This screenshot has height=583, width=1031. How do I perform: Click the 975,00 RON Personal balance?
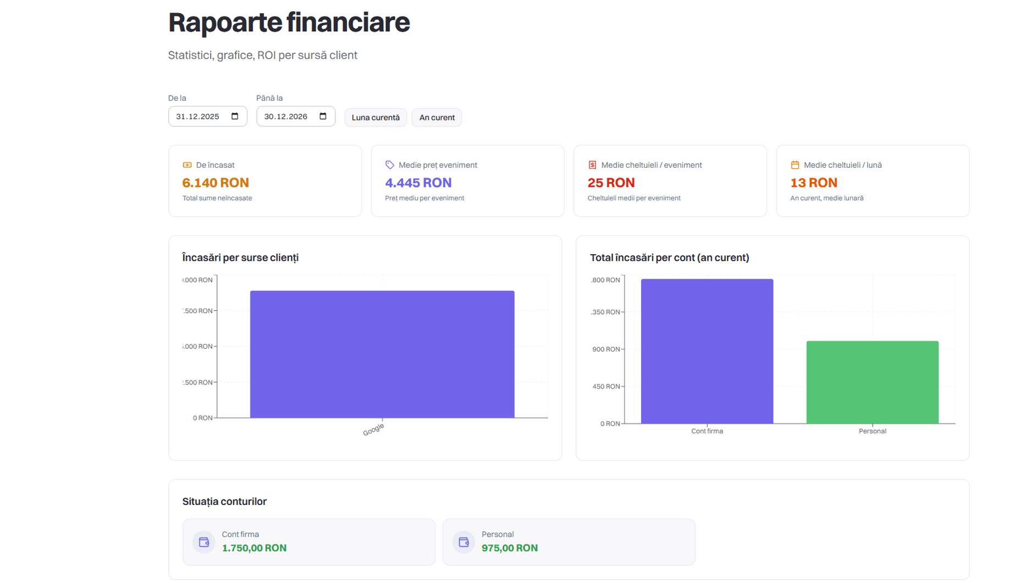tap(510, 547)
